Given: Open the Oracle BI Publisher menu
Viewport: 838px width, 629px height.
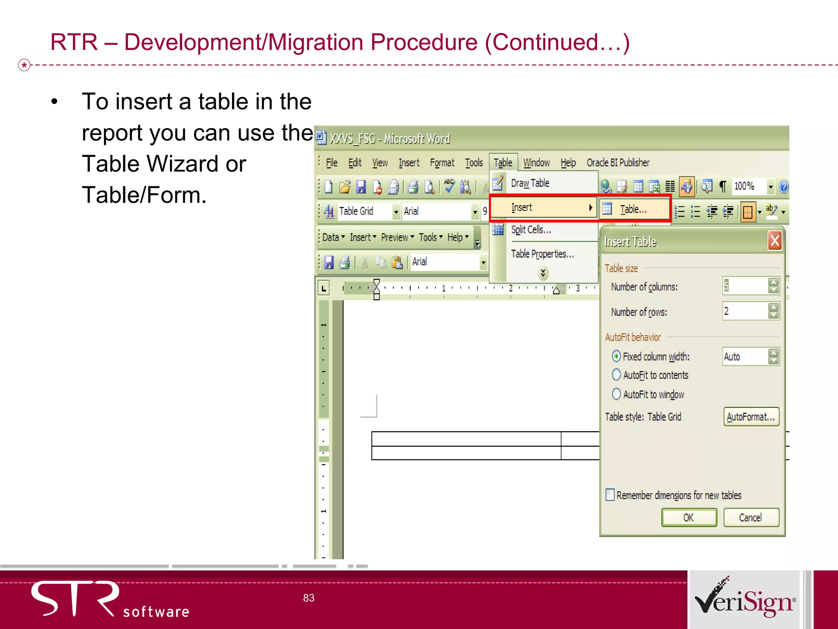Looking at the screenshot, I should [x=618, y=163].
